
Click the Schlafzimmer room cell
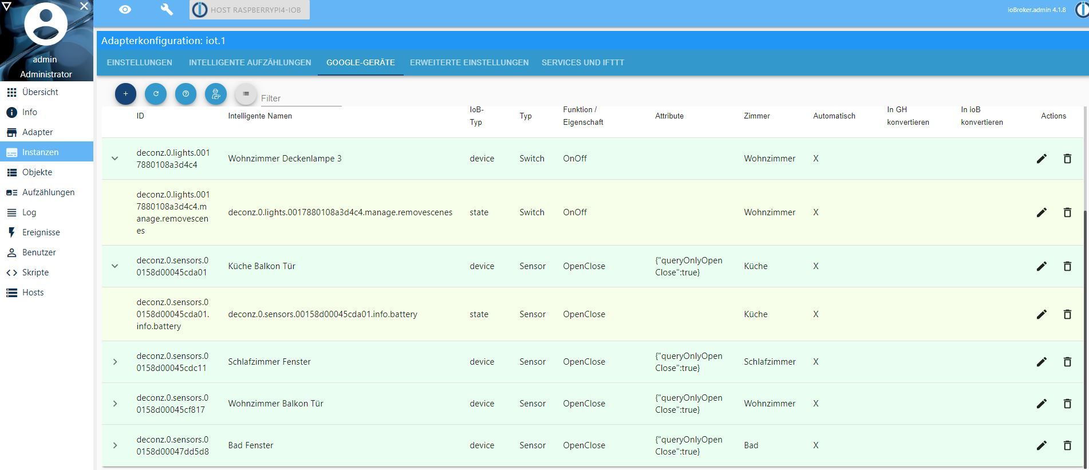(770, 362)
